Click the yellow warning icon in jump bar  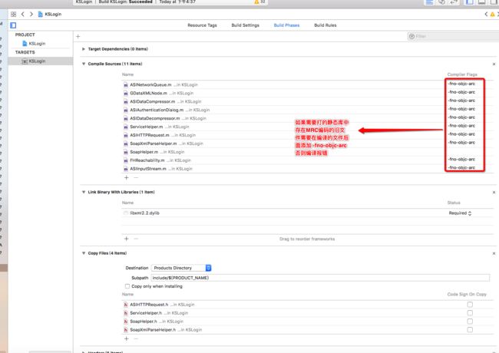[x=493, y=15]
